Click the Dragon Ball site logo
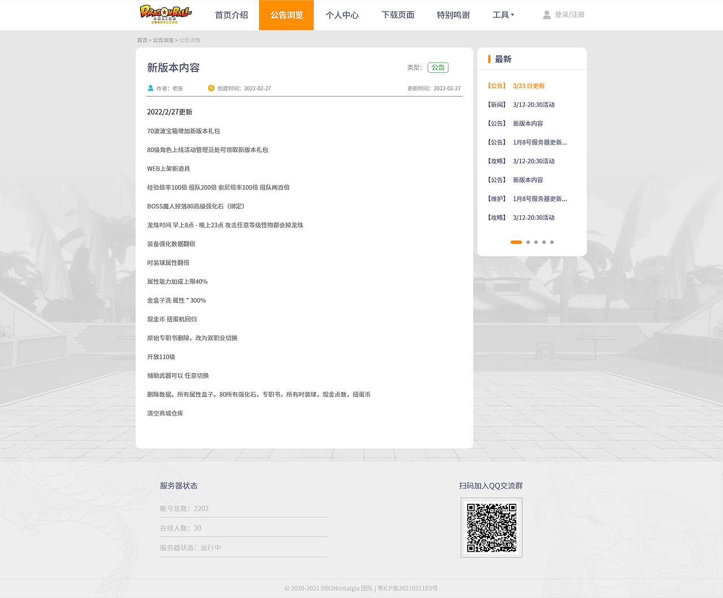The height and width of the screenshot is (598, 723). click(x=165, y=15)
